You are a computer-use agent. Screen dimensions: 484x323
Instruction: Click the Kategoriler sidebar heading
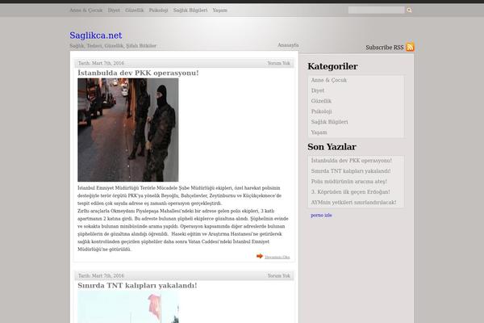point(332,66)
